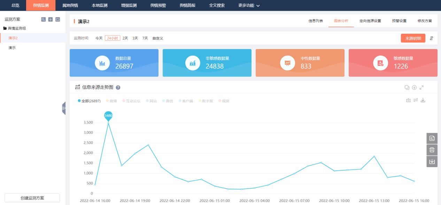Click the sort arrows icon beside 来源明细
441x205 pixels.
[x=431, y=38]
